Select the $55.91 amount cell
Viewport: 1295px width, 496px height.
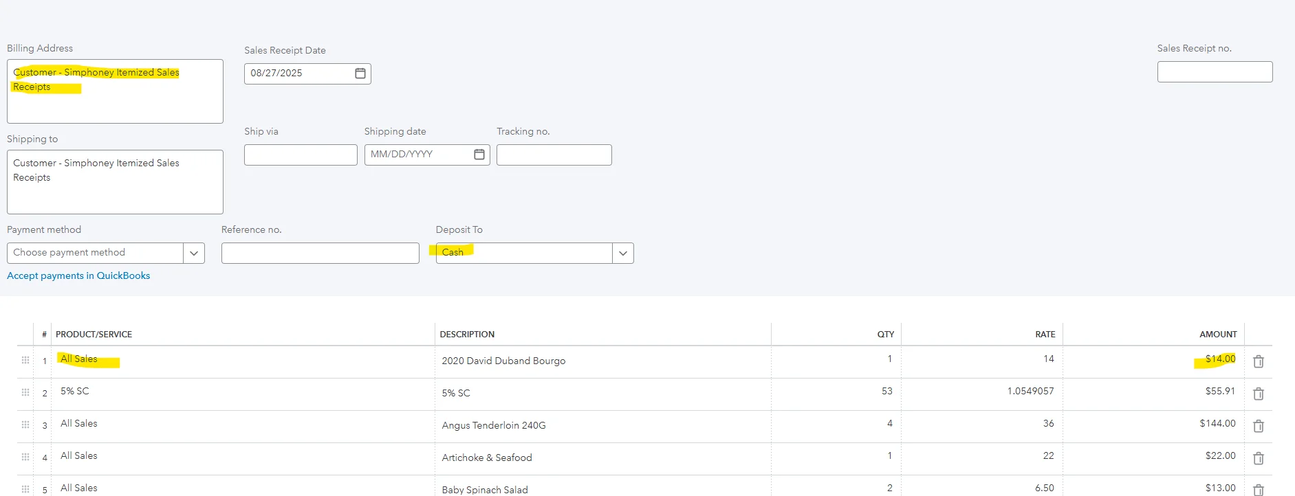[x=1153, y=394]
